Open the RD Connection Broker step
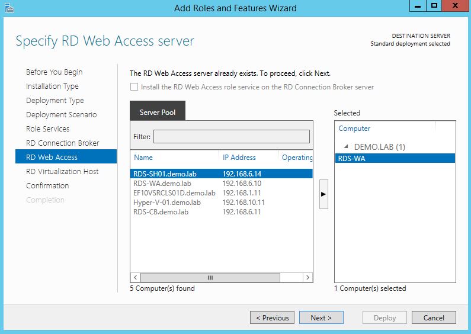 coord(62,143)
